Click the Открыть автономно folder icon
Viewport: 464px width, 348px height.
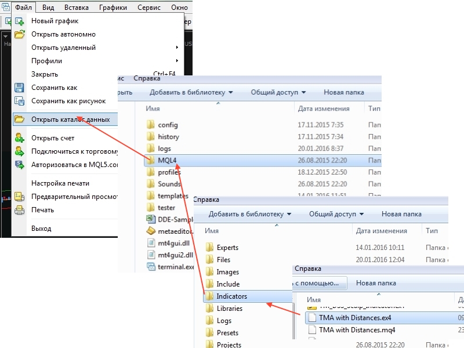(20, 34)
